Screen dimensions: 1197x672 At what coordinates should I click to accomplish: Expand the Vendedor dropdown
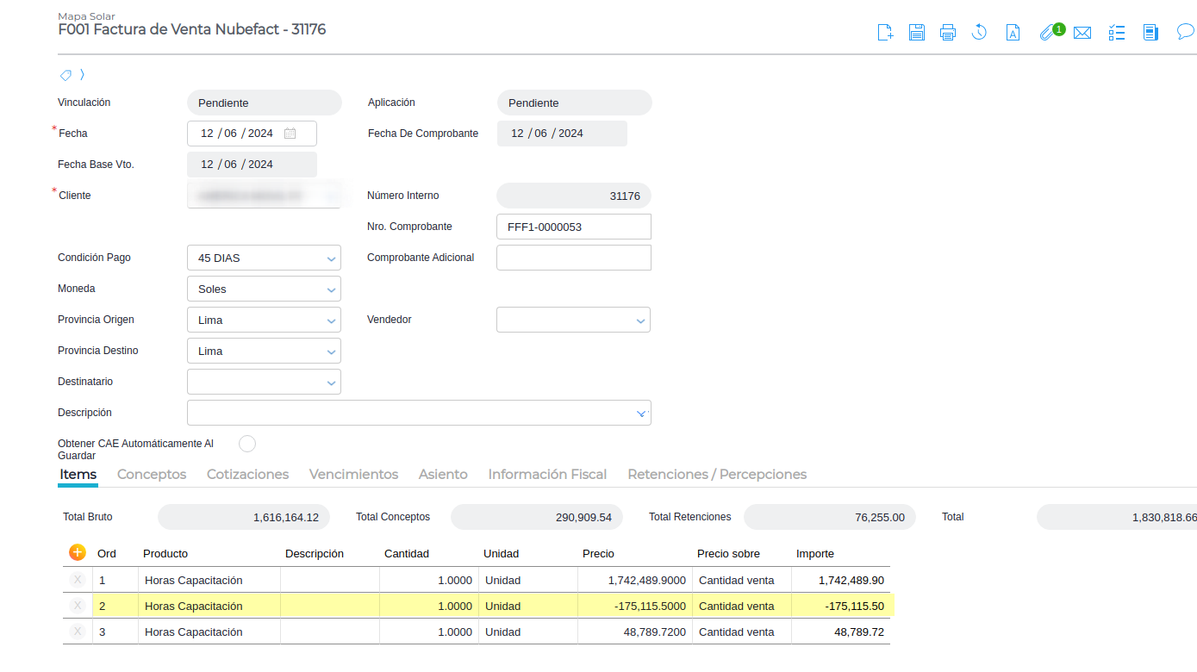click(x=640, y=320)
